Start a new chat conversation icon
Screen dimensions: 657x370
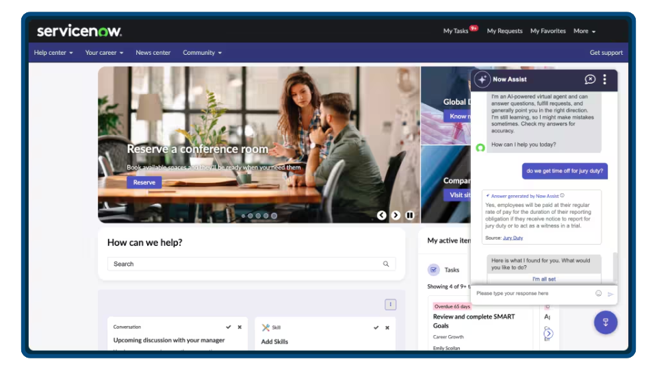tap(590, 79)
